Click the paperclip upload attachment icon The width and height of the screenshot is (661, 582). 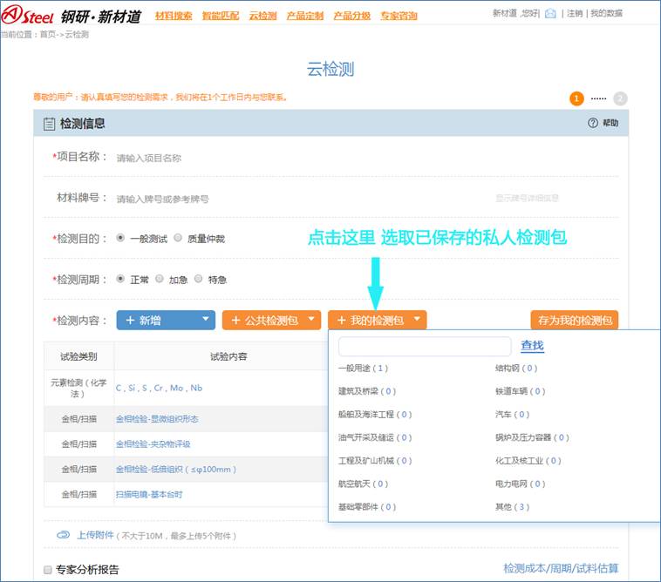coord(63,535)
